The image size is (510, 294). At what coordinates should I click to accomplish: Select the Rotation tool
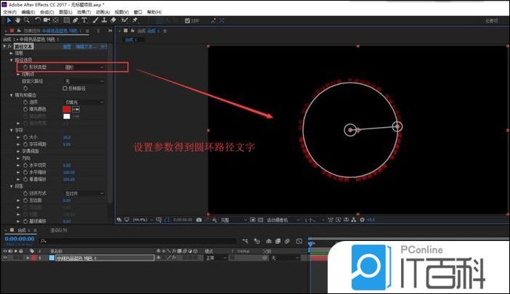(38, 20)
